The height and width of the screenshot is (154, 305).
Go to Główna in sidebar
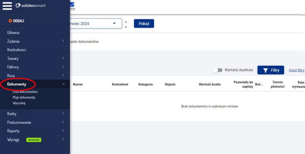[x=13, y=32]
